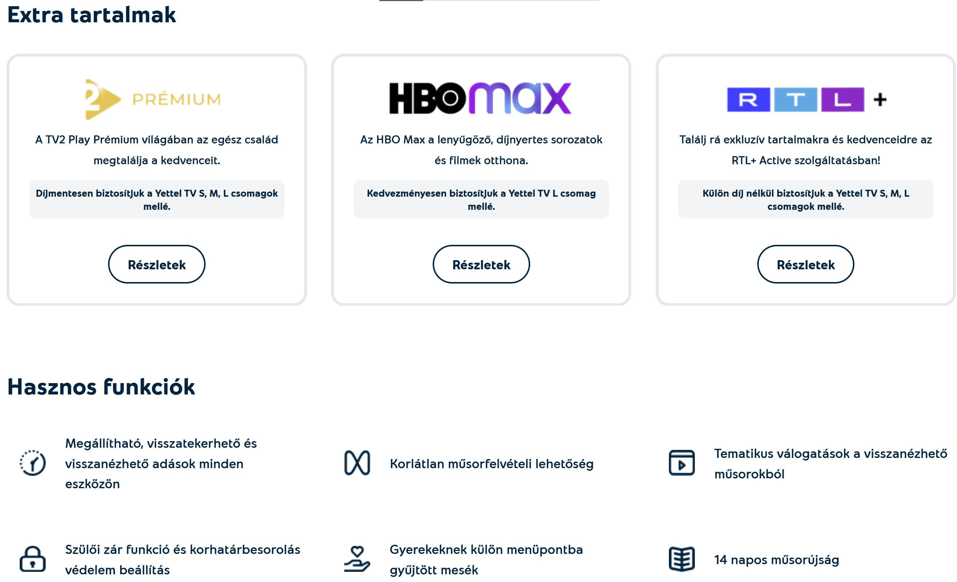Click the infinity unlimited recording icon
957x582 pixels.
tap(357, 463)
